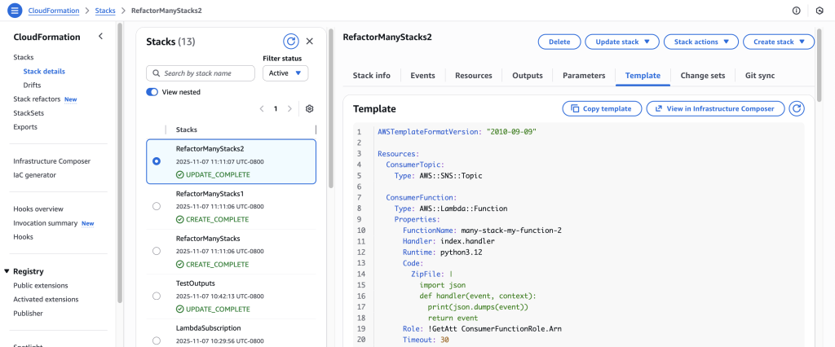
Task: Collapse the CloudFormation side navigation
Action: 100,36
